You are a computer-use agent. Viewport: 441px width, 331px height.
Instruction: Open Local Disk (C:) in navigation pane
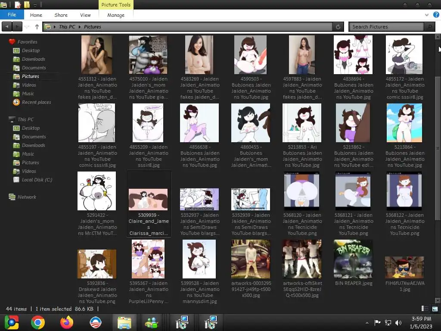37,180
